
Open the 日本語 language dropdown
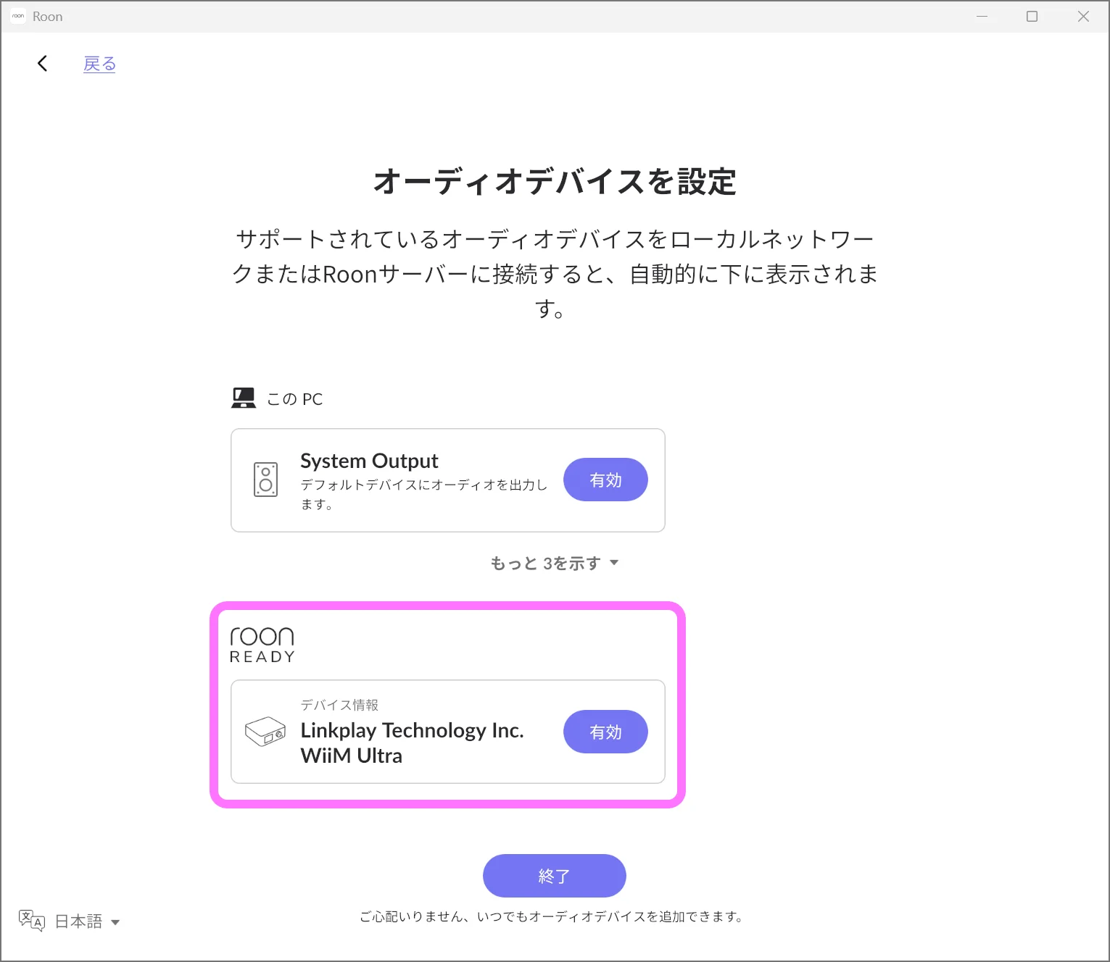78,921
